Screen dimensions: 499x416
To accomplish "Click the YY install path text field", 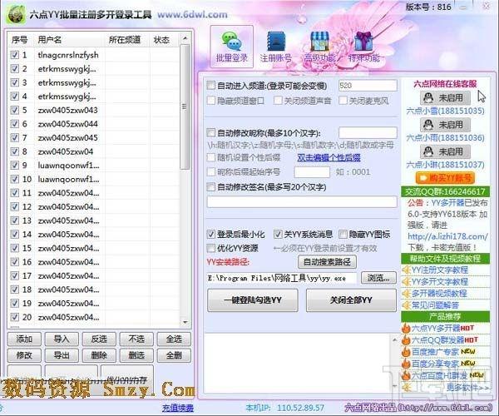I will click(283, 277).
